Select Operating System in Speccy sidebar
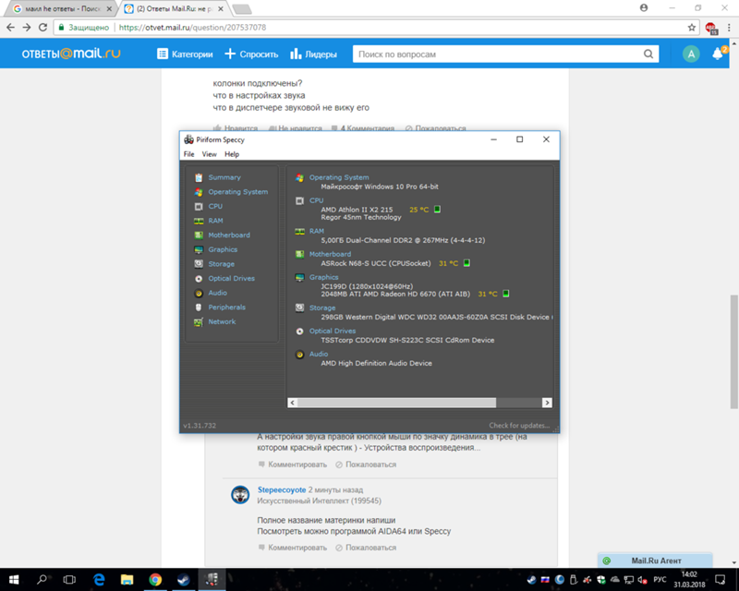The width and height of the screenshot is (739, 591). pos(238,192)
